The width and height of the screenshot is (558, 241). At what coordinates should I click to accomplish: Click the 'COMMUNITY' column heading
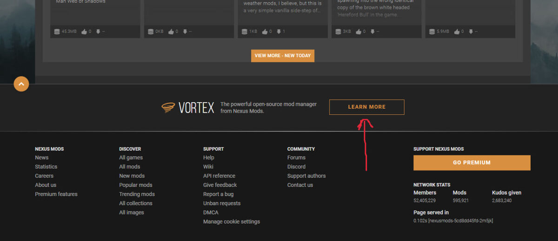pos(301,149)
